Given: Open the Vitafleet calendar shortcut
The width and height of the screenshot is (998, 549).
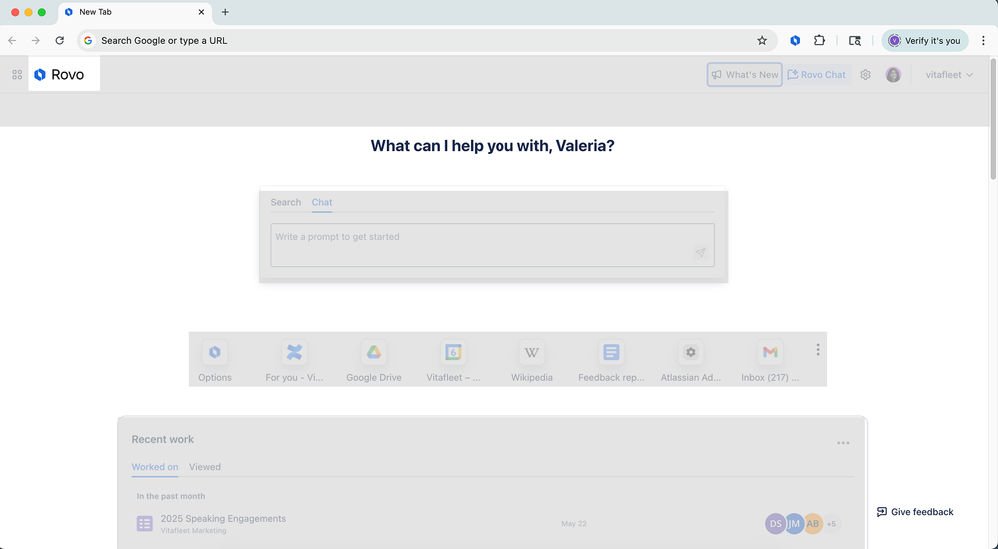Looking at the screenshot, I should click(453, 361).
